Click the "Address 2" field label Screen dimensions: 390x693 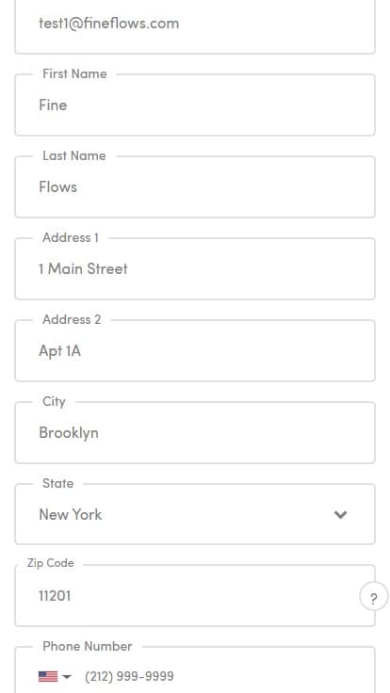click(72, 319)
